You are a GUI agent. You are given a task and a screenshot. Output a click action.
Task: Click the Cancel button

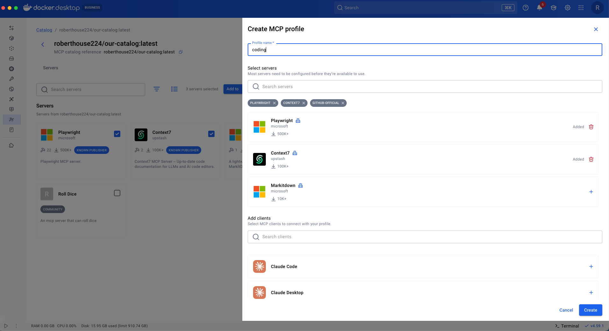point(566,310)
